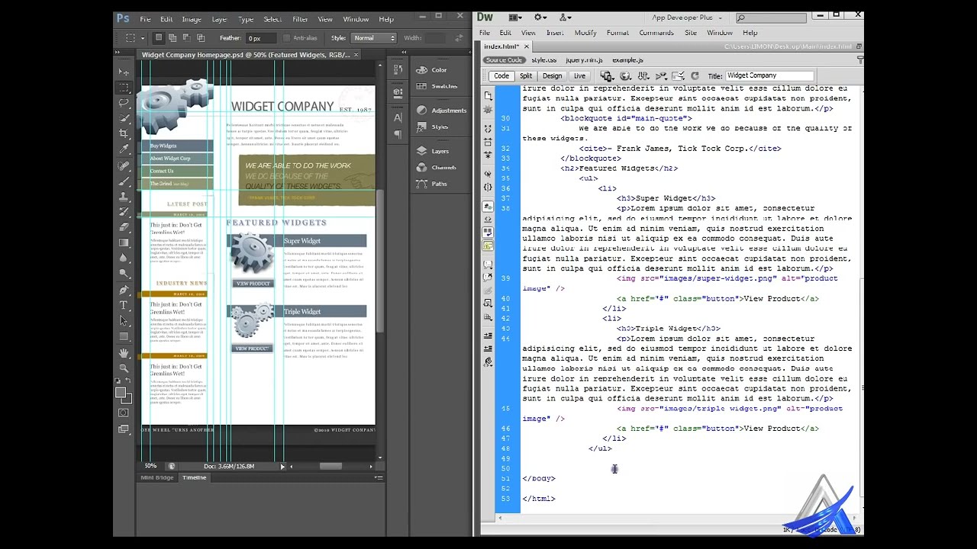Click the foreground color swatch

(x=121, y=393)
